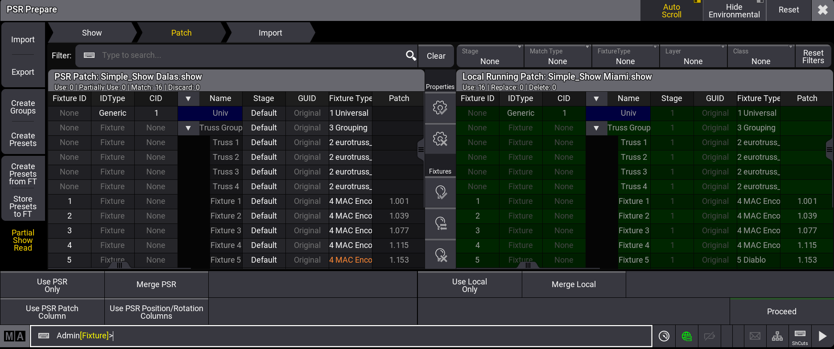Click PSR Patch bottom resize handle
Screen dimensions: 834x349
coord(119,265)
